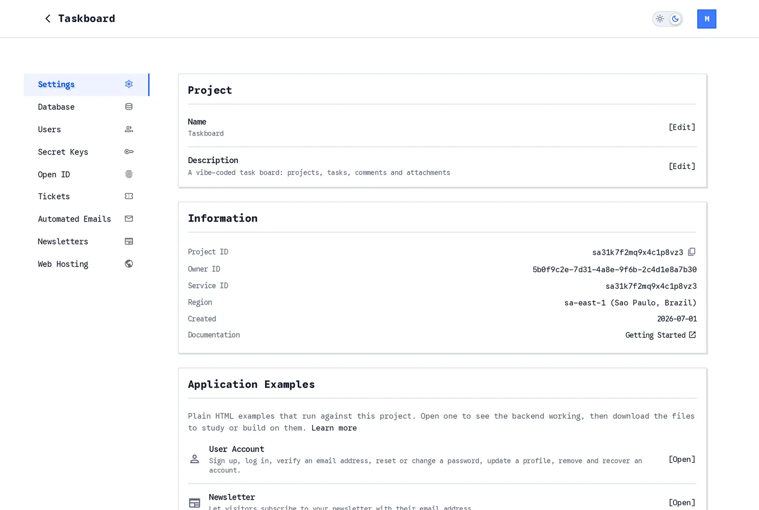Screen dimensions: 759x510
Task: Click the Taskboard header title
Action: [x=87, y=19]
